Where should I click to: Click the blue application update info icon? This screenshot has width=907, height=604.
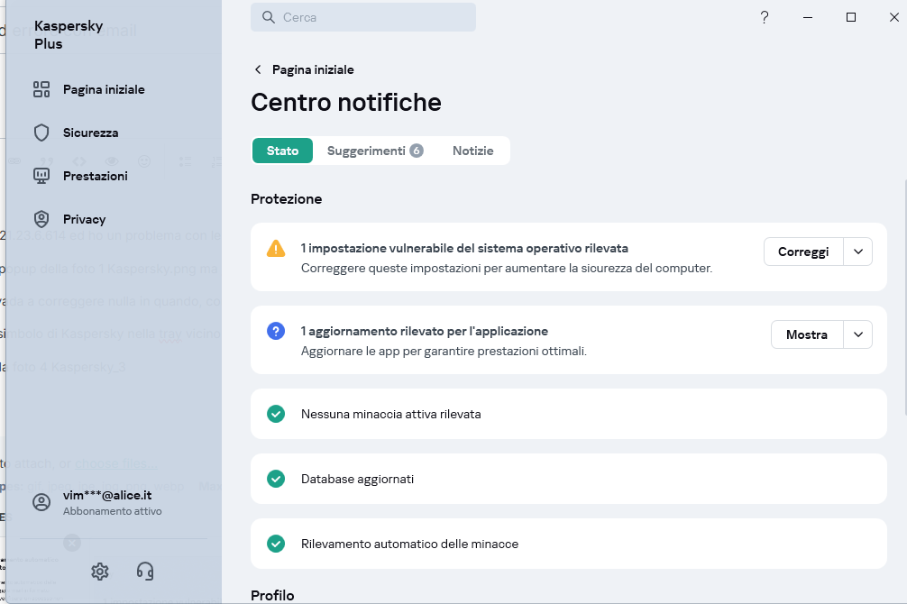pos(276,332)
